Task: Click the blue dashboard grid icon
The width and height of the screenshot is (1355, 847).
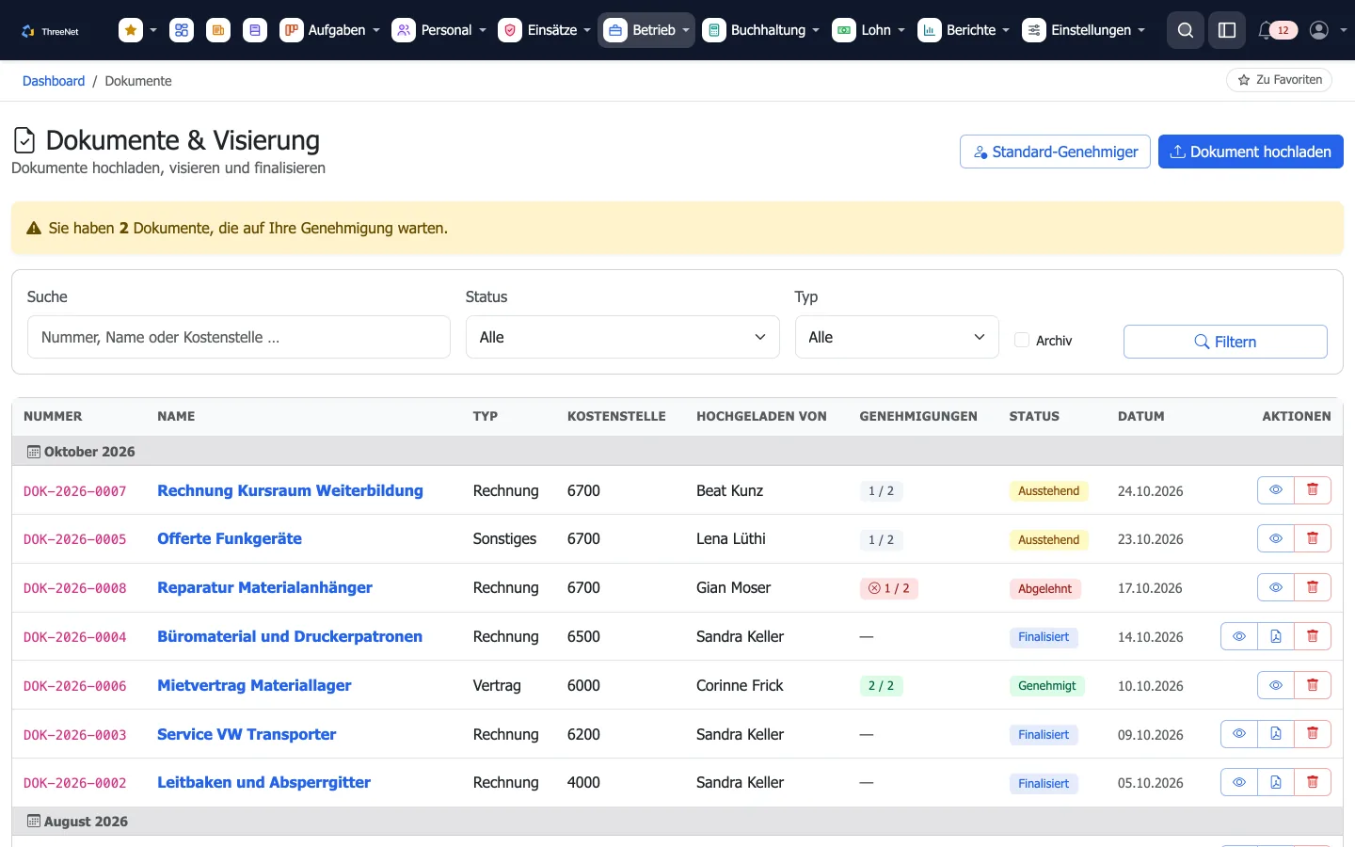Action: coord(182,30)
